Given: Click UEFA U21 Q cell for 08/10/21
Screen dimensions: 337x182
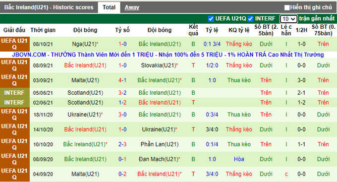Looking at the screenshot, I should [x=14, y=44].
